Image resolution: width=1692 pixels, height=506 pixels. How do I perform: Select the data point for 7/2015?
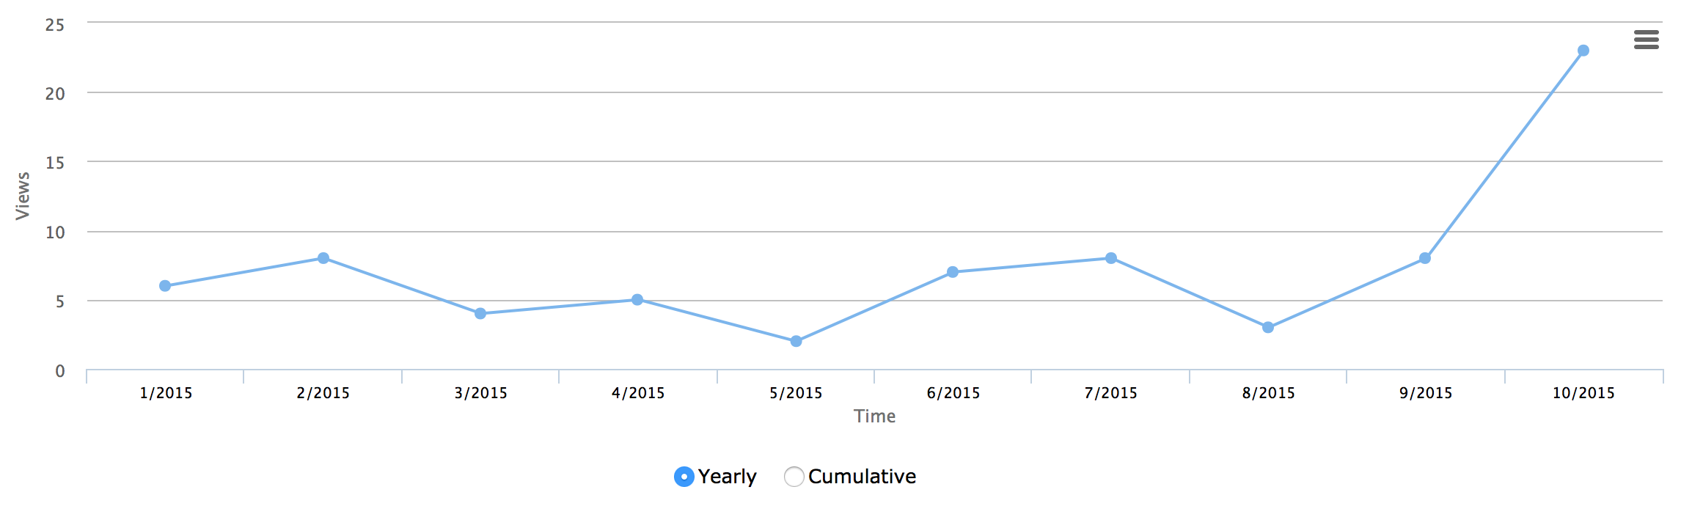coord(1111,258)
